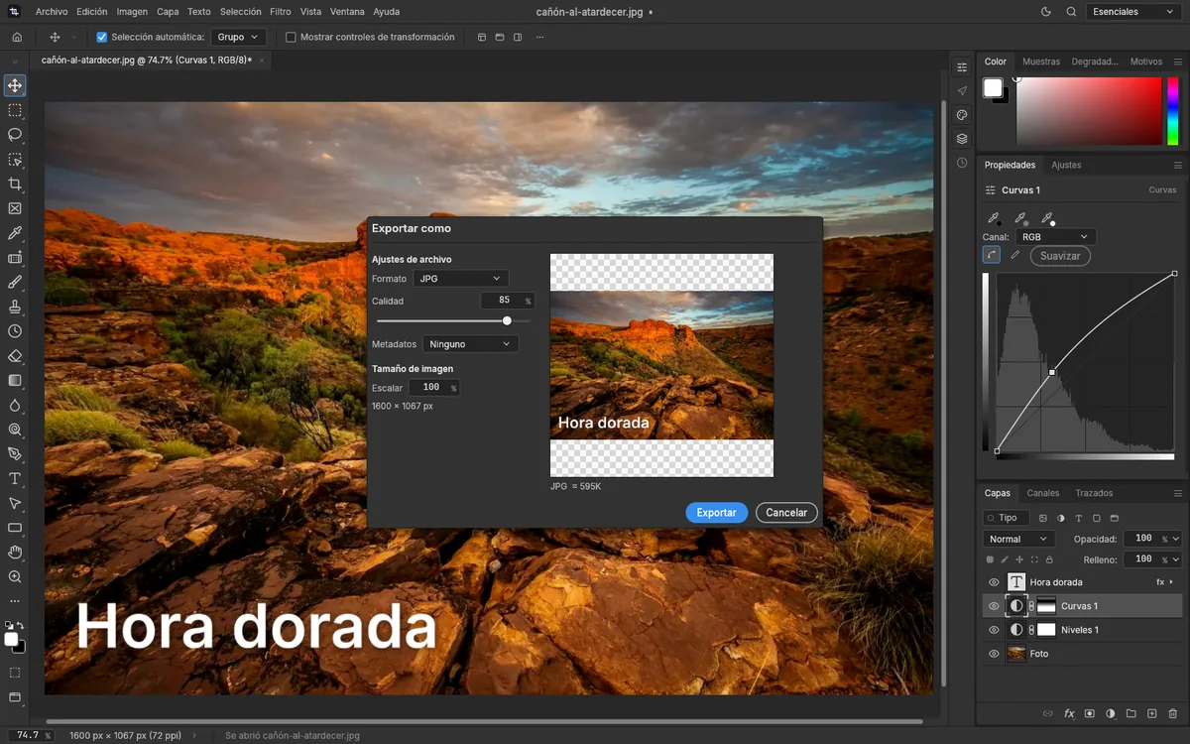The height and width of the screenshot is (744, 1190).
Task: Expand the Opacidad percentage dropdown
Action: click(1176, 539)
